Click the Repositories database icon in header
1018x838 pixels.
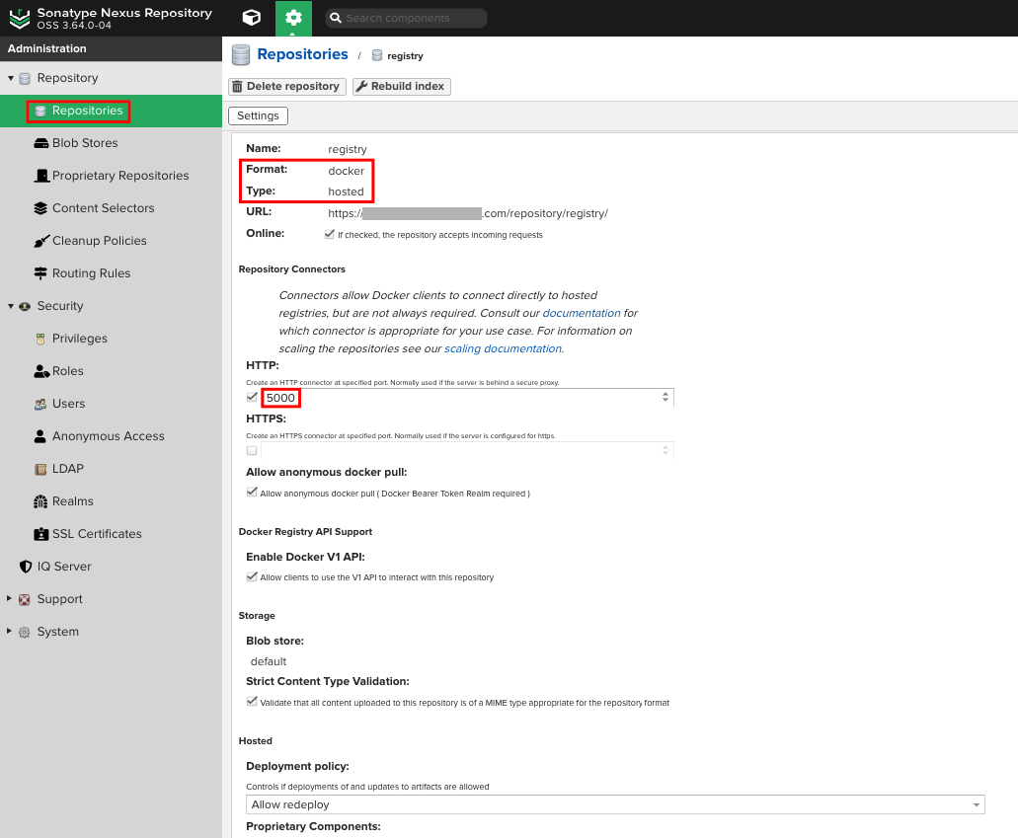(241, 55)
